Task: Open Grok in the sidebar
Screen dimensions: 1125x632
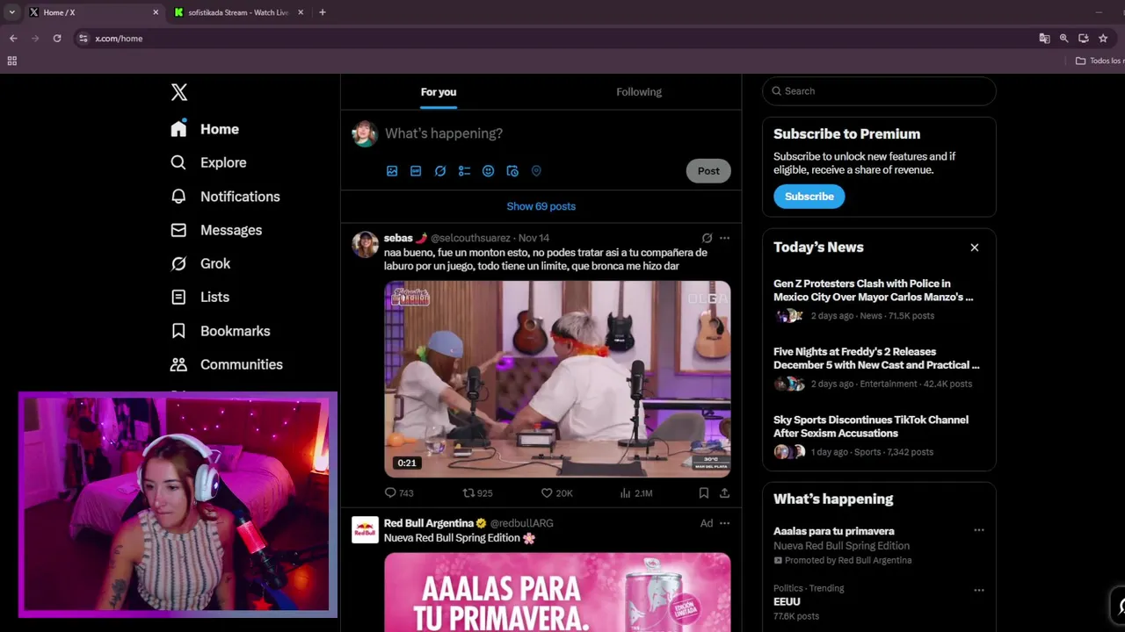Action: tap(200, 263)
